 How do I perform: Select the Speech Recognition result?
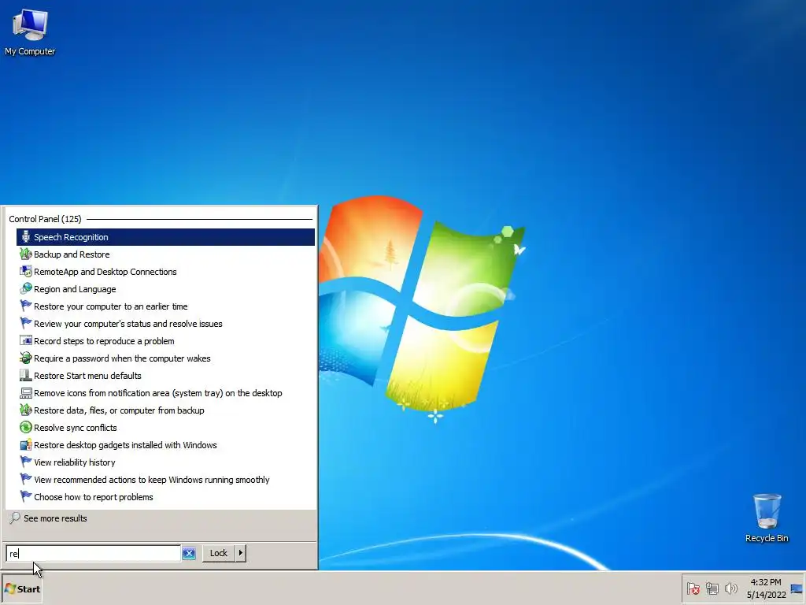[x=165, y=237]
